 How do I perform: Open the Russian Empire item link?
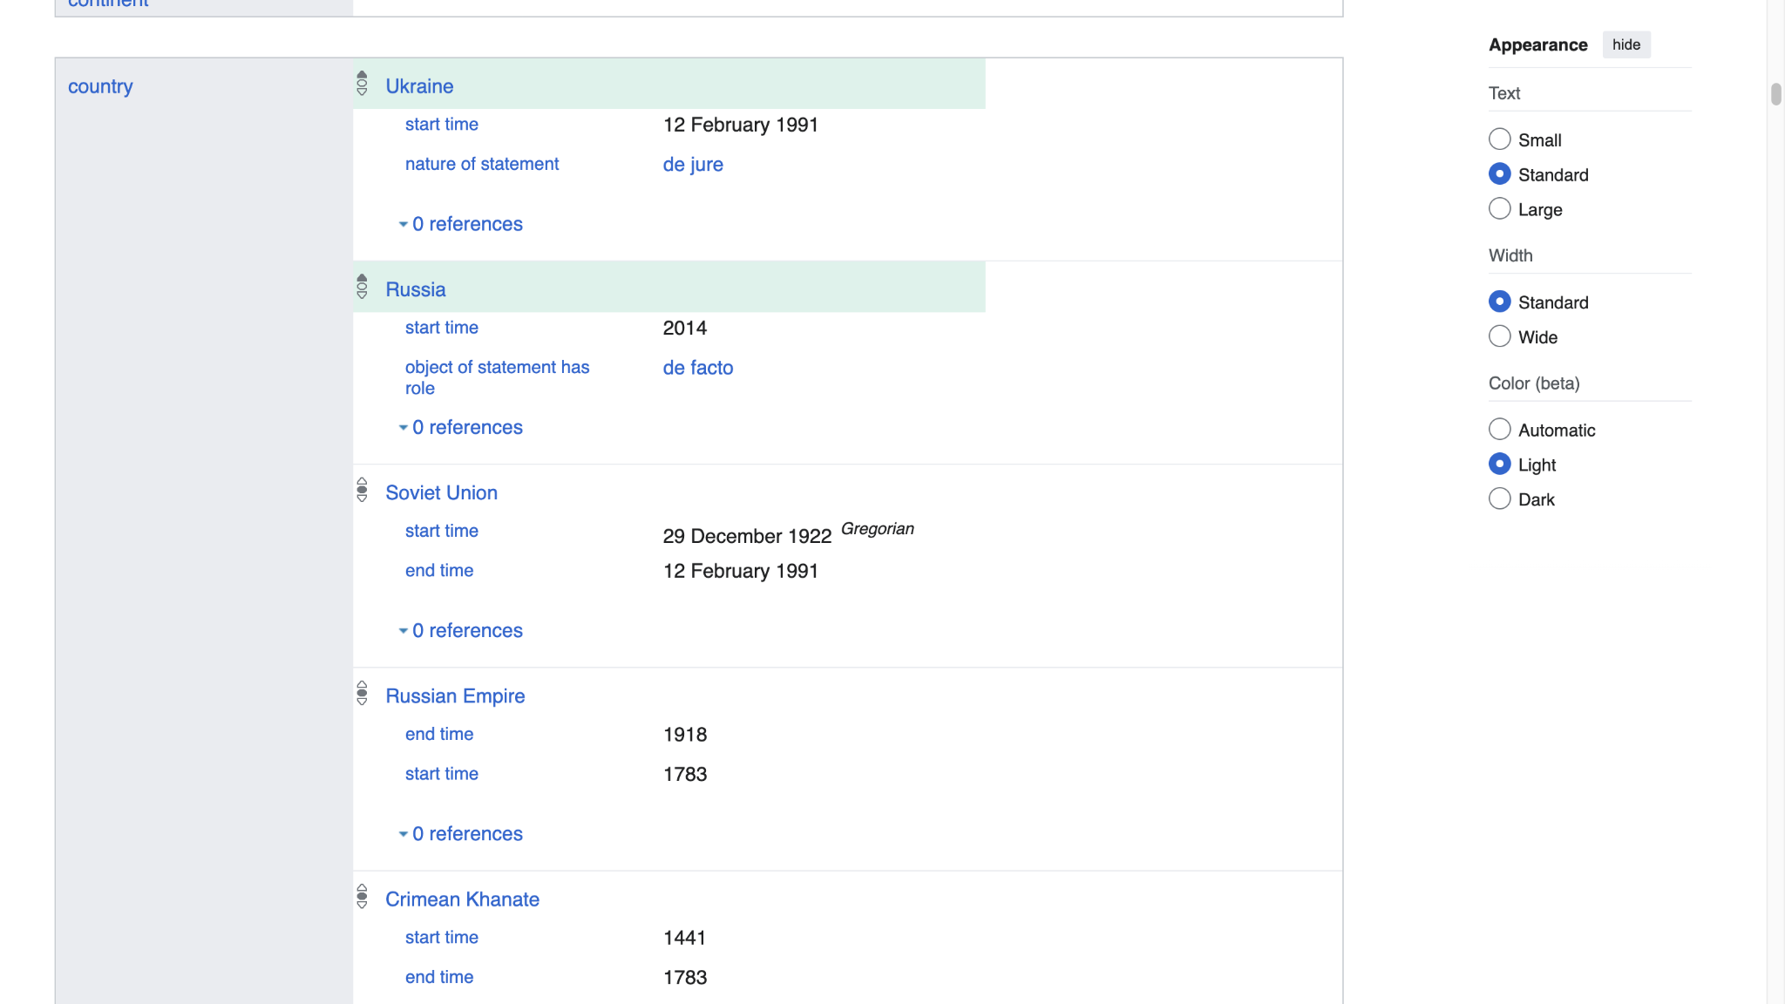(x=455, y=695)
